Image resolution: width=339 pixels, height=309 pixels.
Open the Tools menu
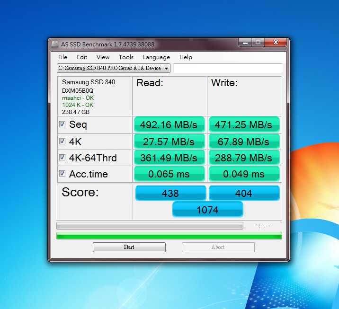click(126, 57)
